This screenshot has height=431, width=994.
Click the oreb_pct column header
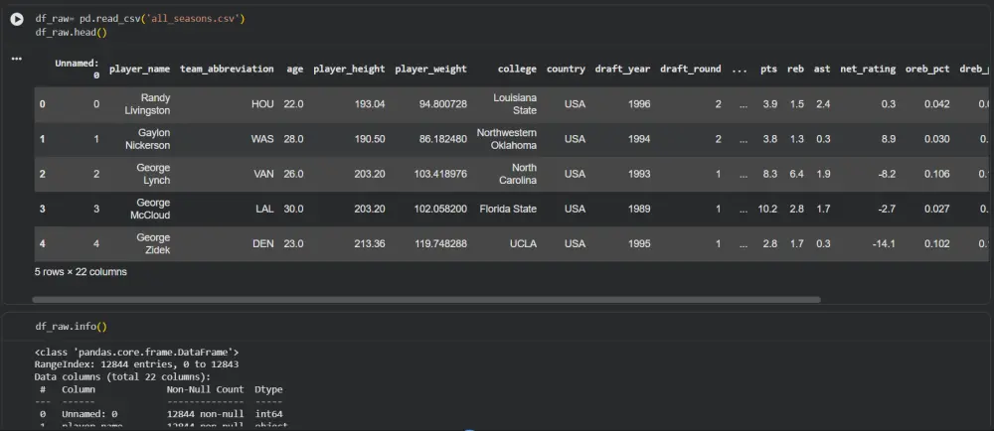pos(927,69)
